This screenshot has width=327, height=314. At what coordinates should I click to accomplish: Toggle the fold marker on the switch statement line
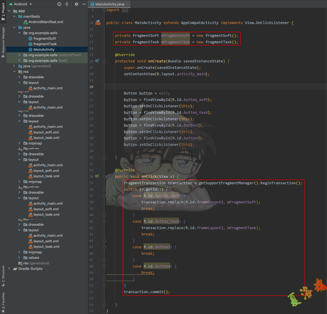pyautogui.click(x=104, y=189)
